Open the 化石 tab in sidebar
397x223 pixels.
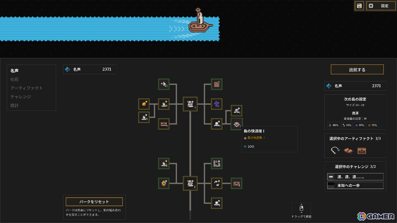coord(15,79)
